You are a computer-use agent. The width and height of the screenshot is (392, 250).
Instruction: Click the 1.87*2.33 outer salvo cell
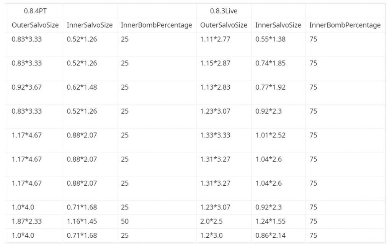(27, 221)
